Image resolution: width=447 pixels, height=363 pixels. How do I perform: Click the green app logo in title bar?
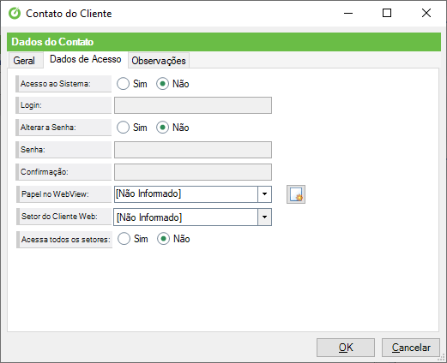tap(15, 13)
